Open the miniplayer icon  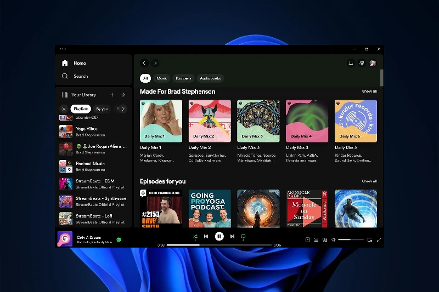point(370,240)
